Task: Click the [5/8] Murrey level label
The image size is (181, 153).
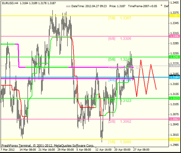Action: click(x=112, y=59)
